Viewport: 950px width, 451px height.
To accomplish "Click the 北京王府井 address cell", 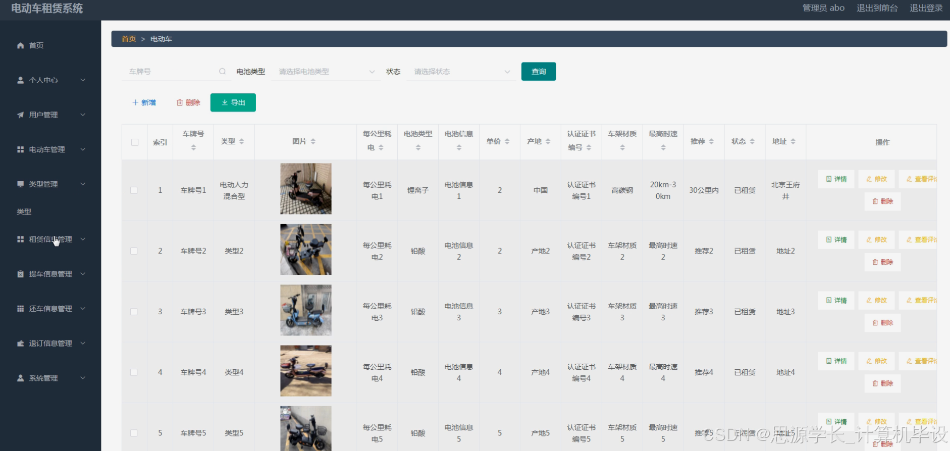I will (x=785, y=191).
